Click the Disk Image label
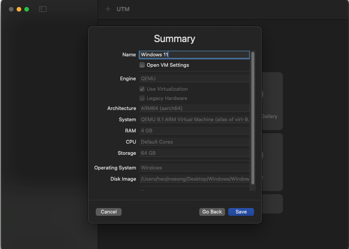Screen dimensions: 349x249 [x=123, y=179]
